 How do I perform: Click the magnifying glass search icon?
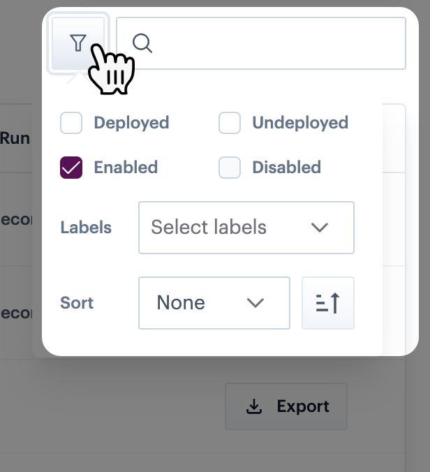coord(142,43)
